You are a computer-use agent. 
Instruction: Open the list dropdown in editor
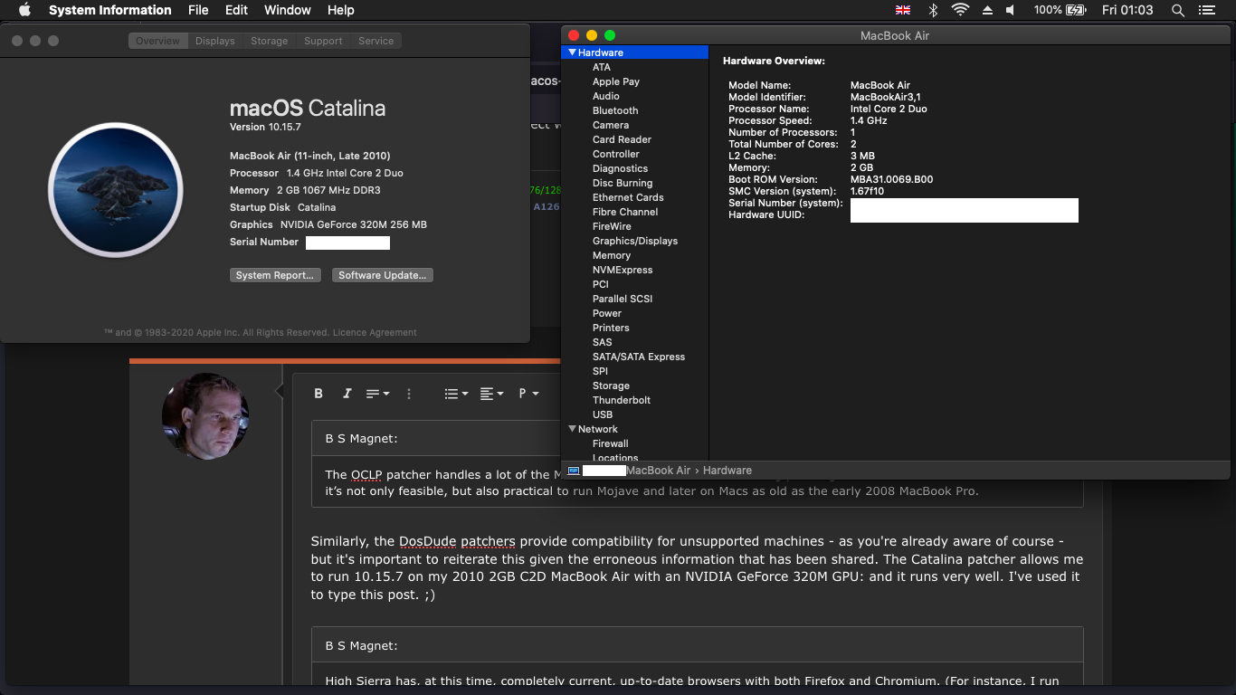click(x=456, y=394)
